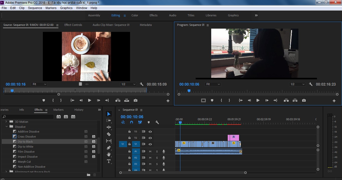The width and height of the screenshot is (342, 180).
Task: Open timeline display settings wrench
Action: point(157,123)
